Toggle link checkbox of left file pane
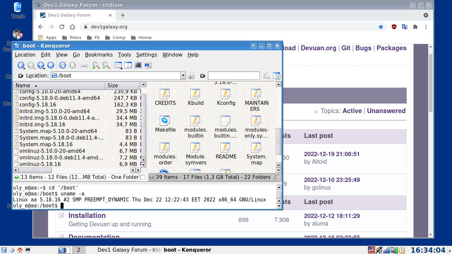The width and height of the screenshot is (452, 254). 143,177
